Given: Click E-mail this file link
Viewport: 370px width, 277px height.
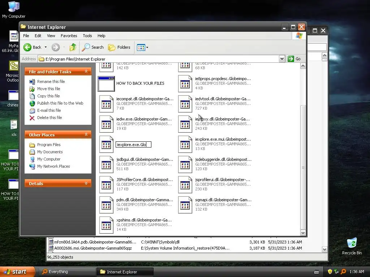Looking at the screenshot, I should 49,110.
